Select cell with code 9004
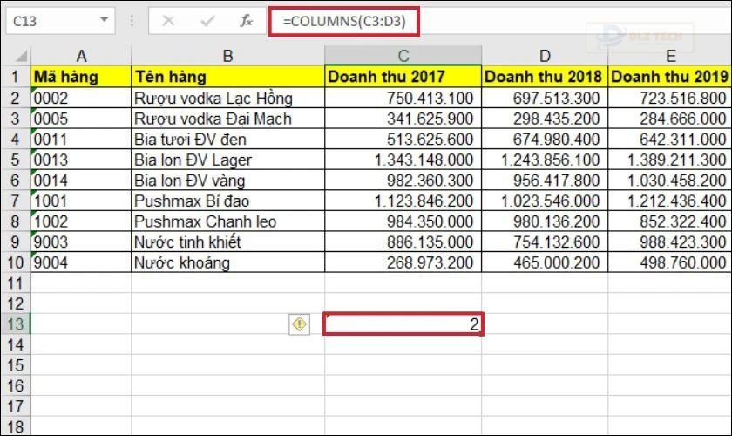Image resolution: width=732 pixels, height=436 pixels. tap(81, 262)
